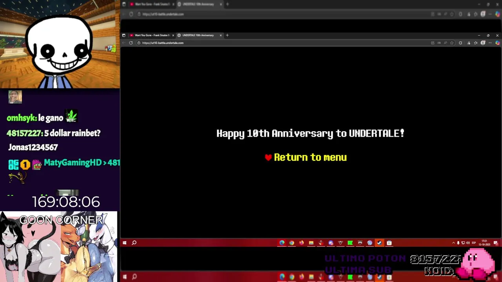Open Windows taskbar search
Screen dimensions: 502x282
click(x=134, y=243)
